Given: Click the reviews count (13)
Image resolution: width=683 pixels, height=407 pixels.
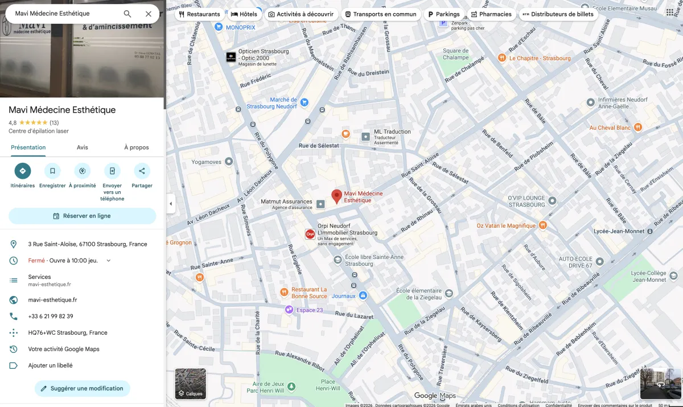Looking at the screenshot, I should [54, 123].
